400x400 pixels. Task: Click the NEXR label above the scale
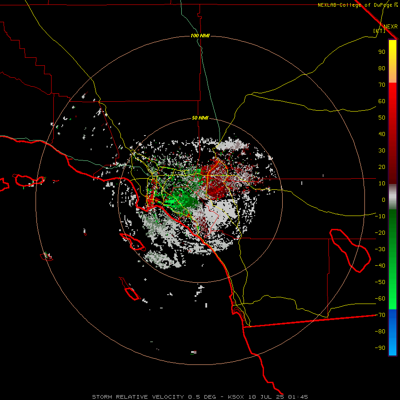coord(390,27)
